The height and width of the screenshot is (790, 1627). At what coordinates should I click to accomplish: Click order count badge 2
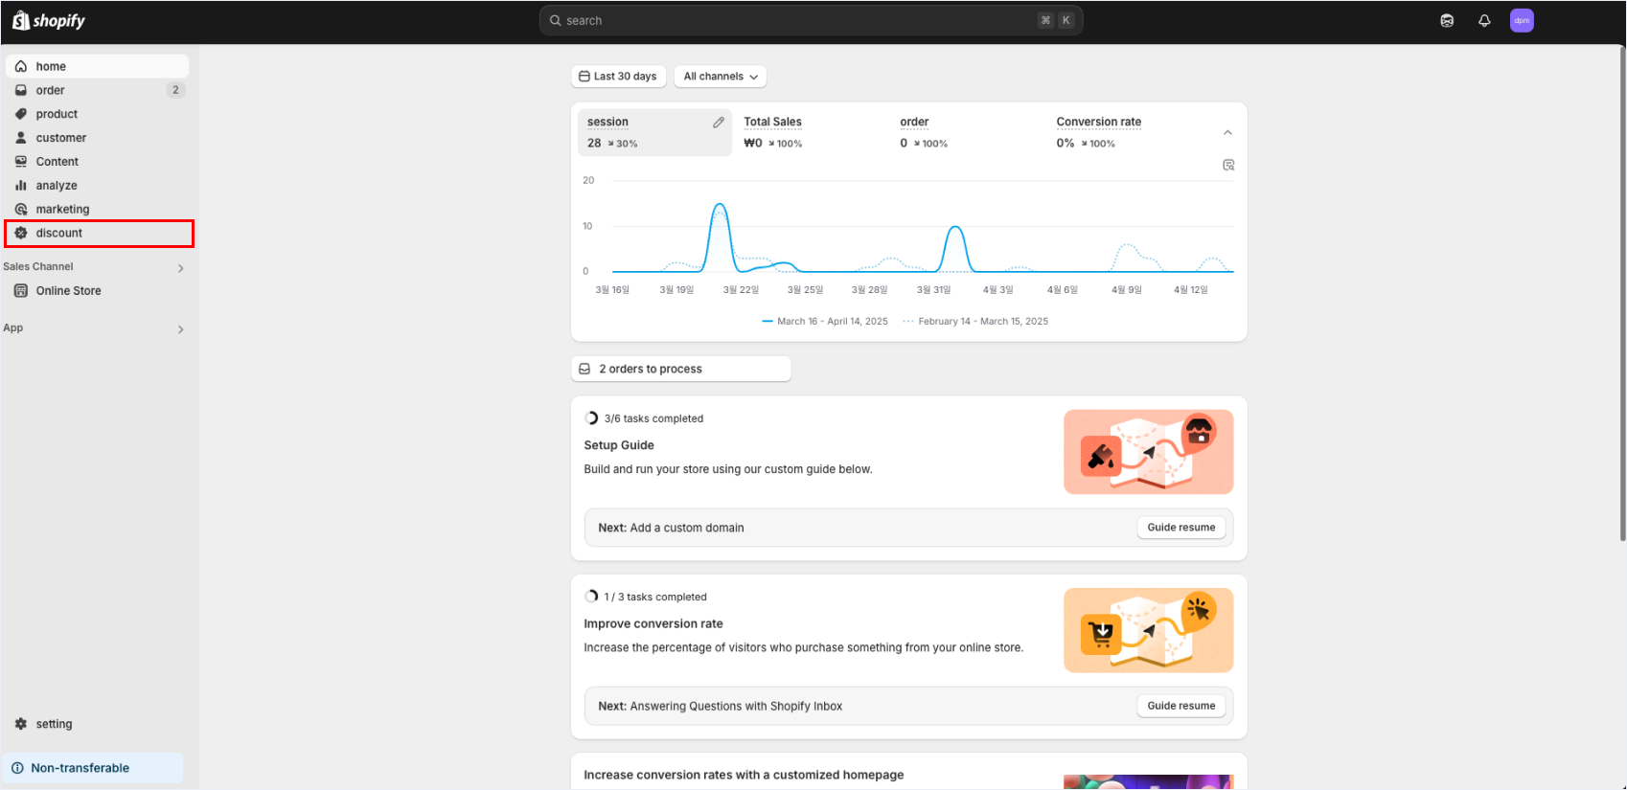tap(175, 90)
